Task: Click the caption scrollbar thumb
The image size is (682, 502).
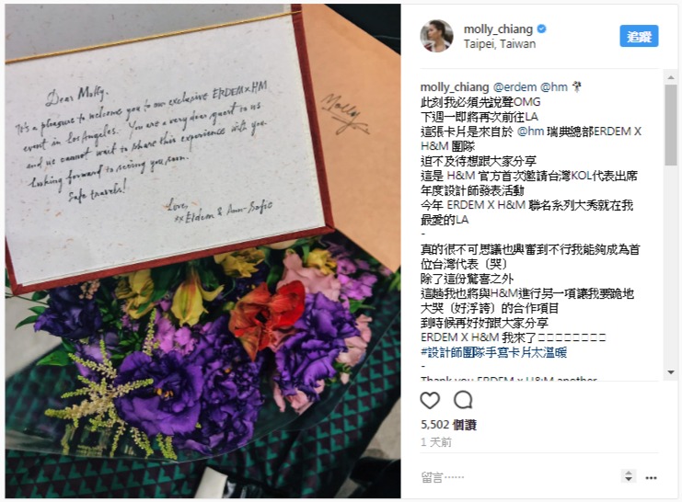Action: click(x=671, y=125)
